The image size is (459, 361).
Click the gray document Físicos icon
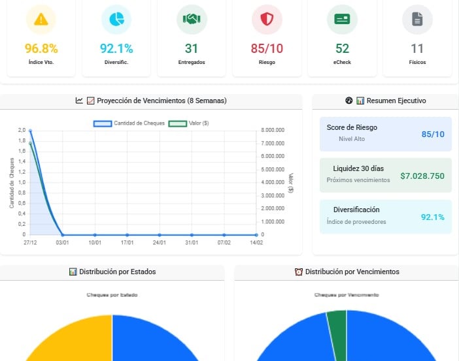(x=417, y=20)
